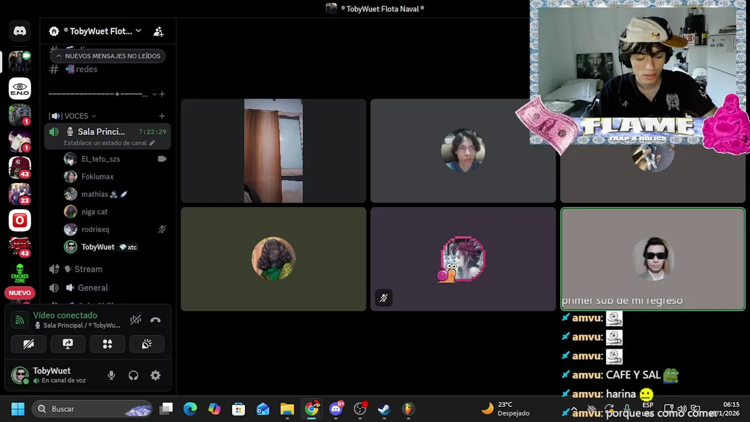Toggle noise suppression icon
The width and height of the screenshot is (750, 422).
136,320
